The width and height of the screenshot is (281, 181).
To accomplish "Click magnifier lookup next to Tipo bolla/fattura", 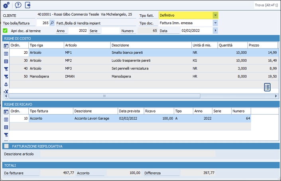I will [52, 23].
